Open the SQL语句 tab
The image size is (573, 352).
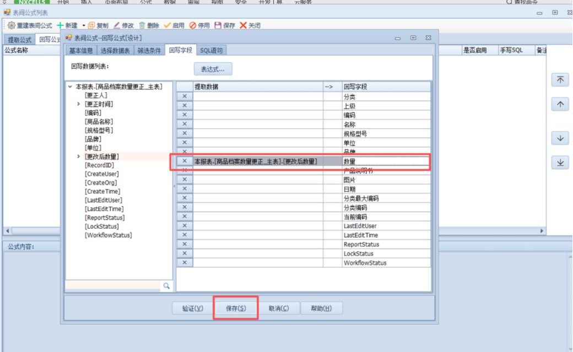(x=211, y=51)
